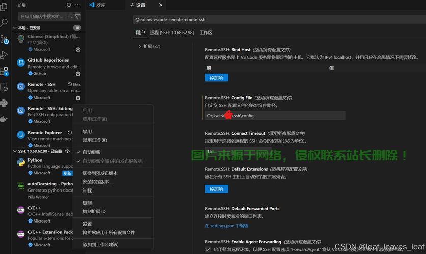Select the C/C++ extension icon
Image resolution: width=426 pixels, height=254 pixels.
click(x=21, y=210)
